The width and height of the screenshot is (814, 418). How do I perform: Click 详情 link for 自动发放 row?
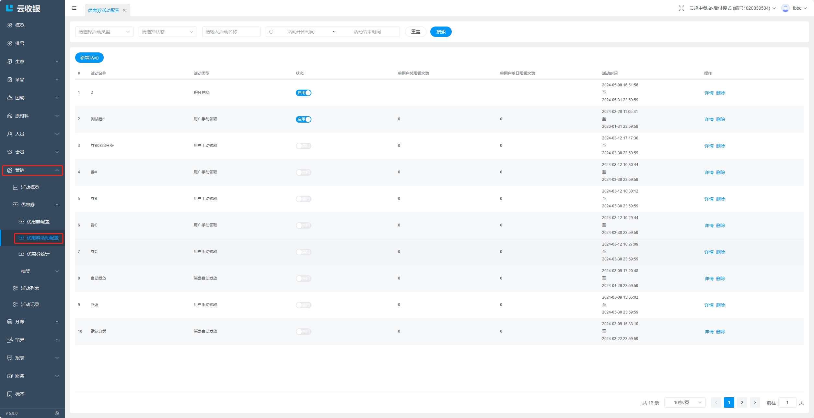(709, 279)
